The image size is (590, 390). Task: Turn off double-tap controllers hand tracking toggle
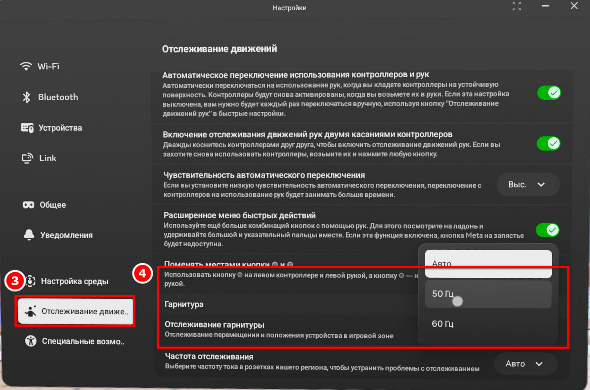(x=548, y=143)
